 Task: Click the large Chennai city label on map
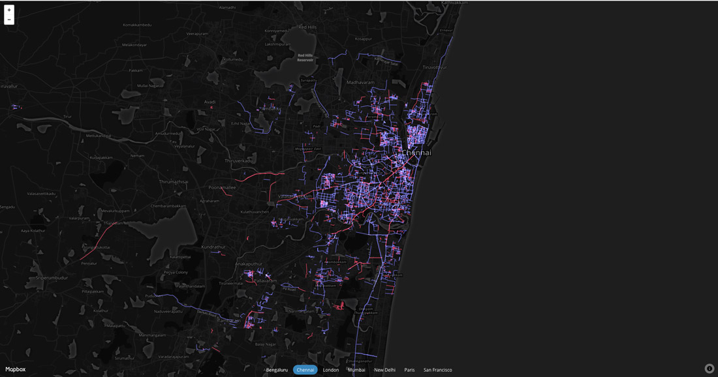click(416, 153)
